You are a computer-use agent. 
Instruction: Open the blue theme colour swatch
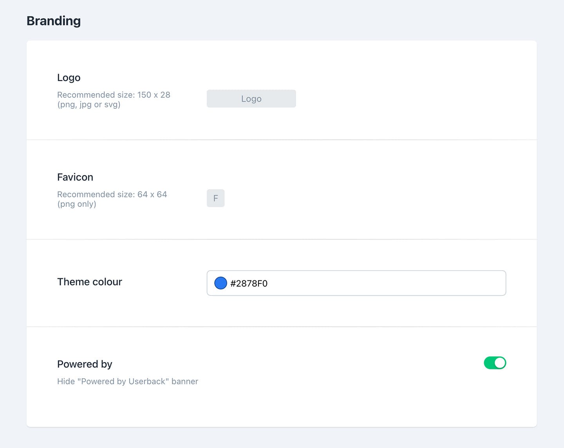[221, 283]
